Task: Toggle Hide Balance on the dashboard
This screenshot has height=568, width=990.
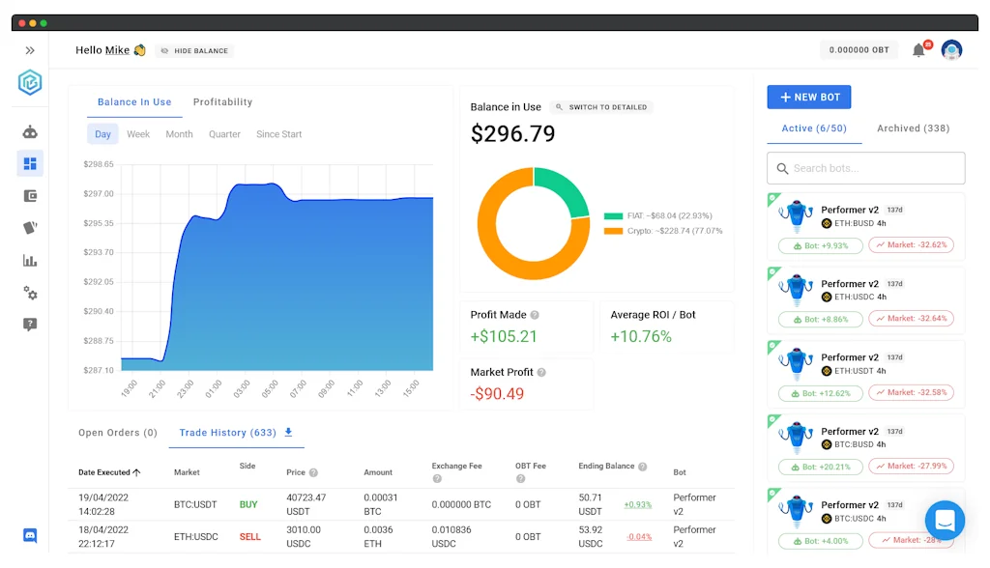Action: (194, 50)
